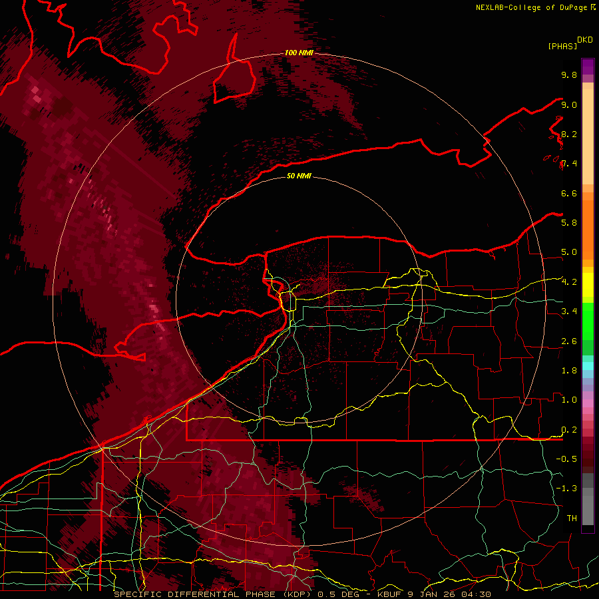Click the 4.2 legend value label
The width and height of the screenshot is (599, 599).
[569, 282]
